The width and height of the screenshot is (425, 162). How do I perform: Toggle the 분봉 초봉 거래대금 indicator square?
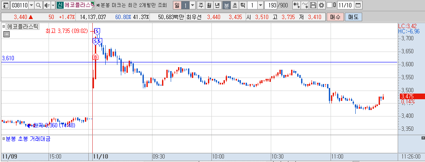[3, 139]
